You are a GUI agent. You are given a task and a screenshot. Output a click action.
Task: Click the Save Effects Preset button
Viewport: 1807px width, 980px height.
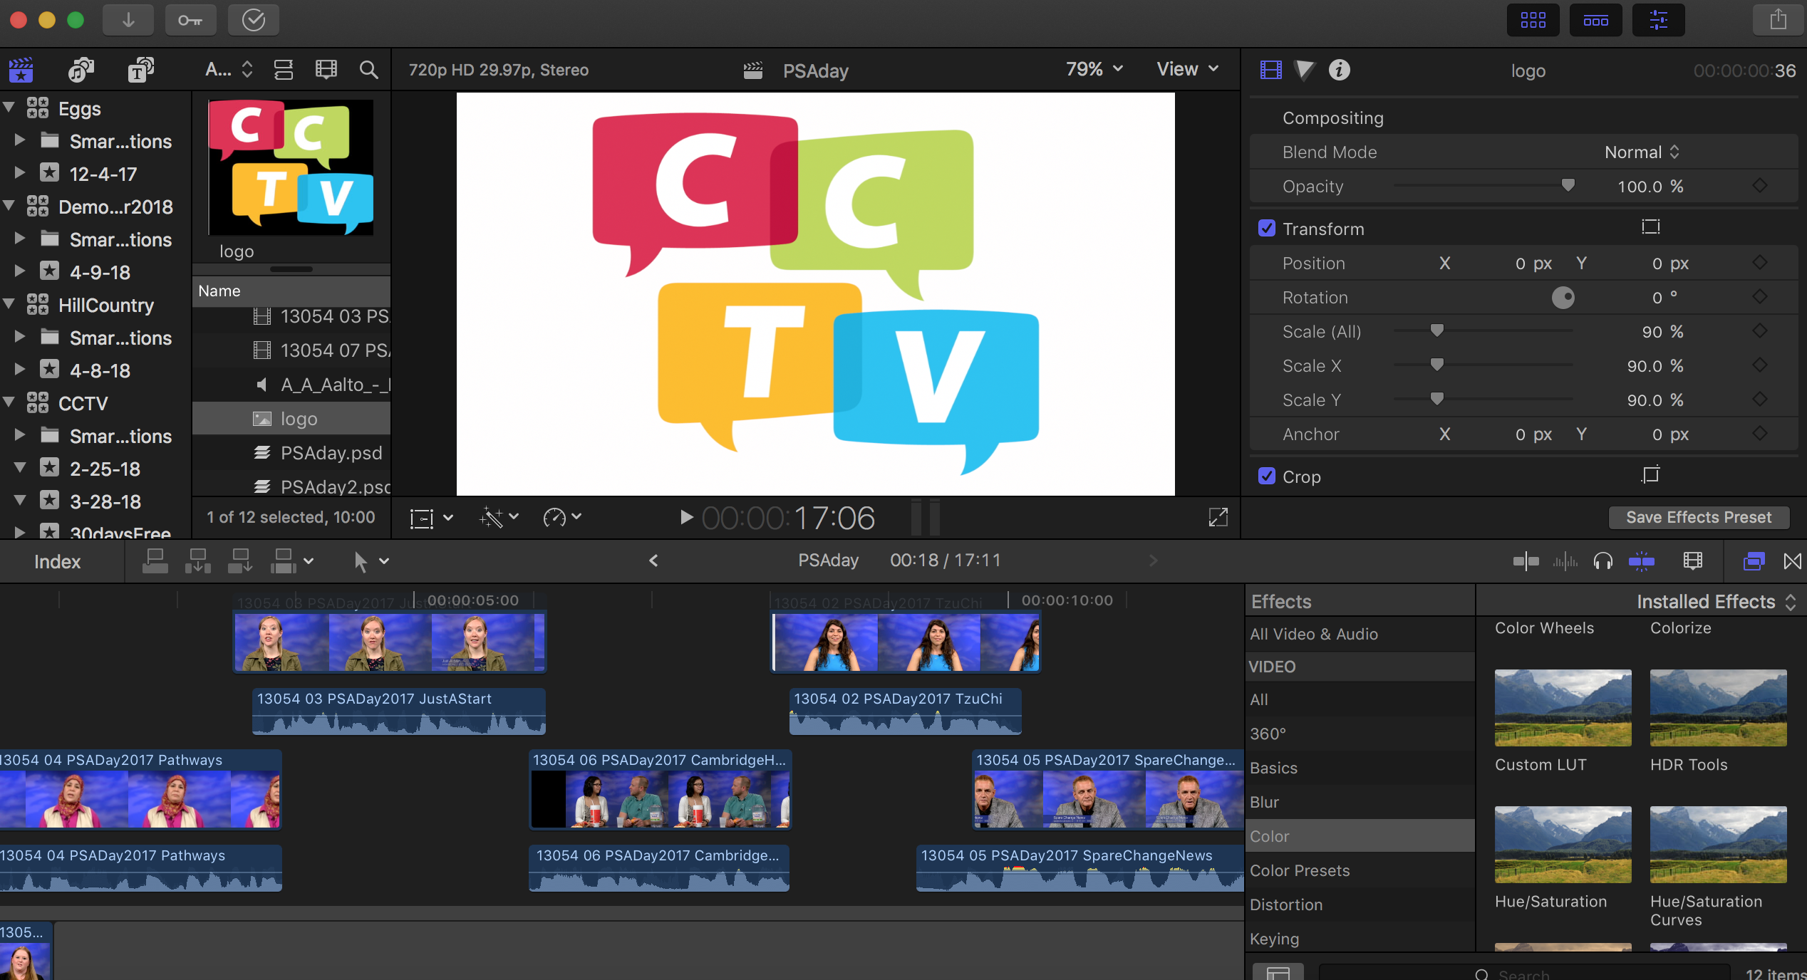click(1699, 517)
